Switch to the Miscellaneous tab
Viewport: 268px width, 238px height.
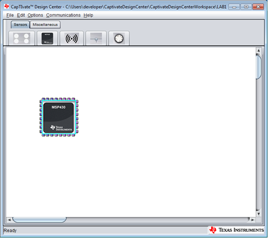tap(45, 25)
